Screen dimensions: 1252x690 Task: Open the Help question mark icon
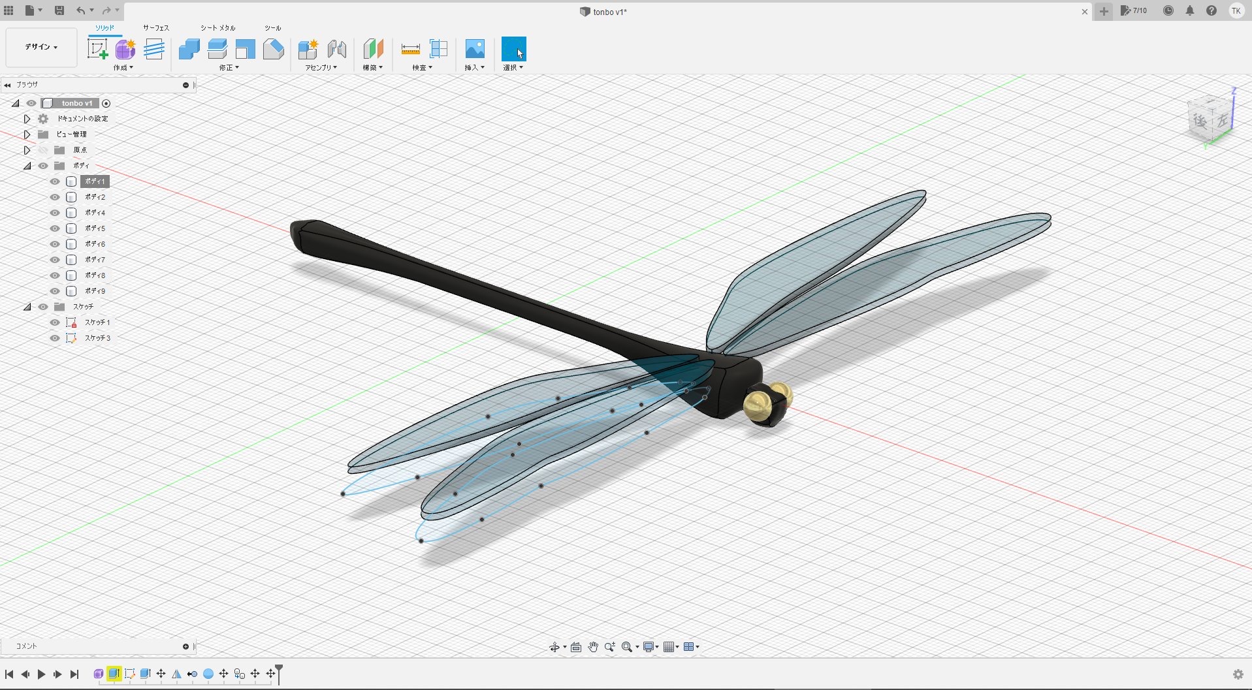tap(1212, 10)
